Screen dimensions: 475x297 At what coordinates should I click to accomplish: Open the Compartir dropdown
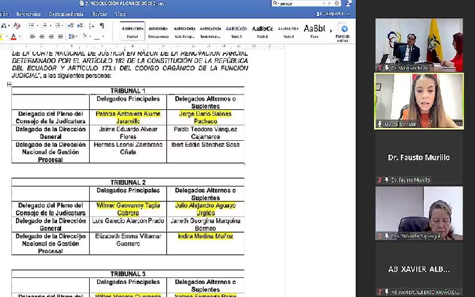(333, 14)
